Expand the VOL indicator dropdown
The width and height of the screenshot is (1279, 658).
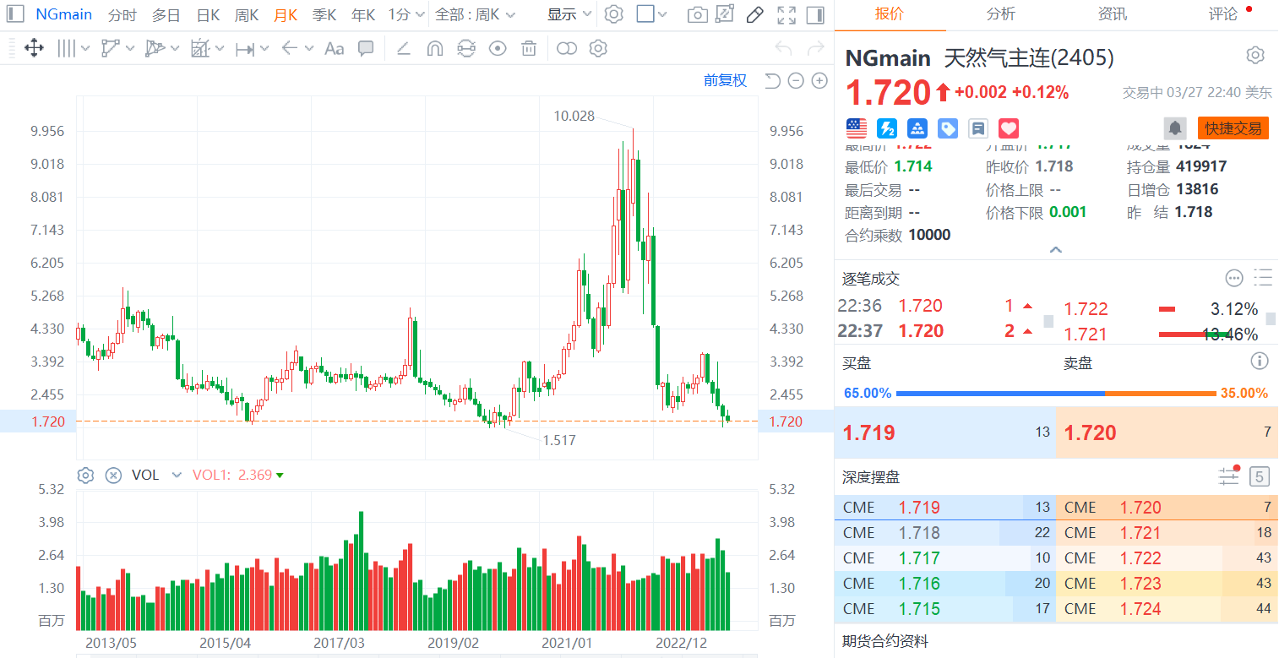click(177, 475)
